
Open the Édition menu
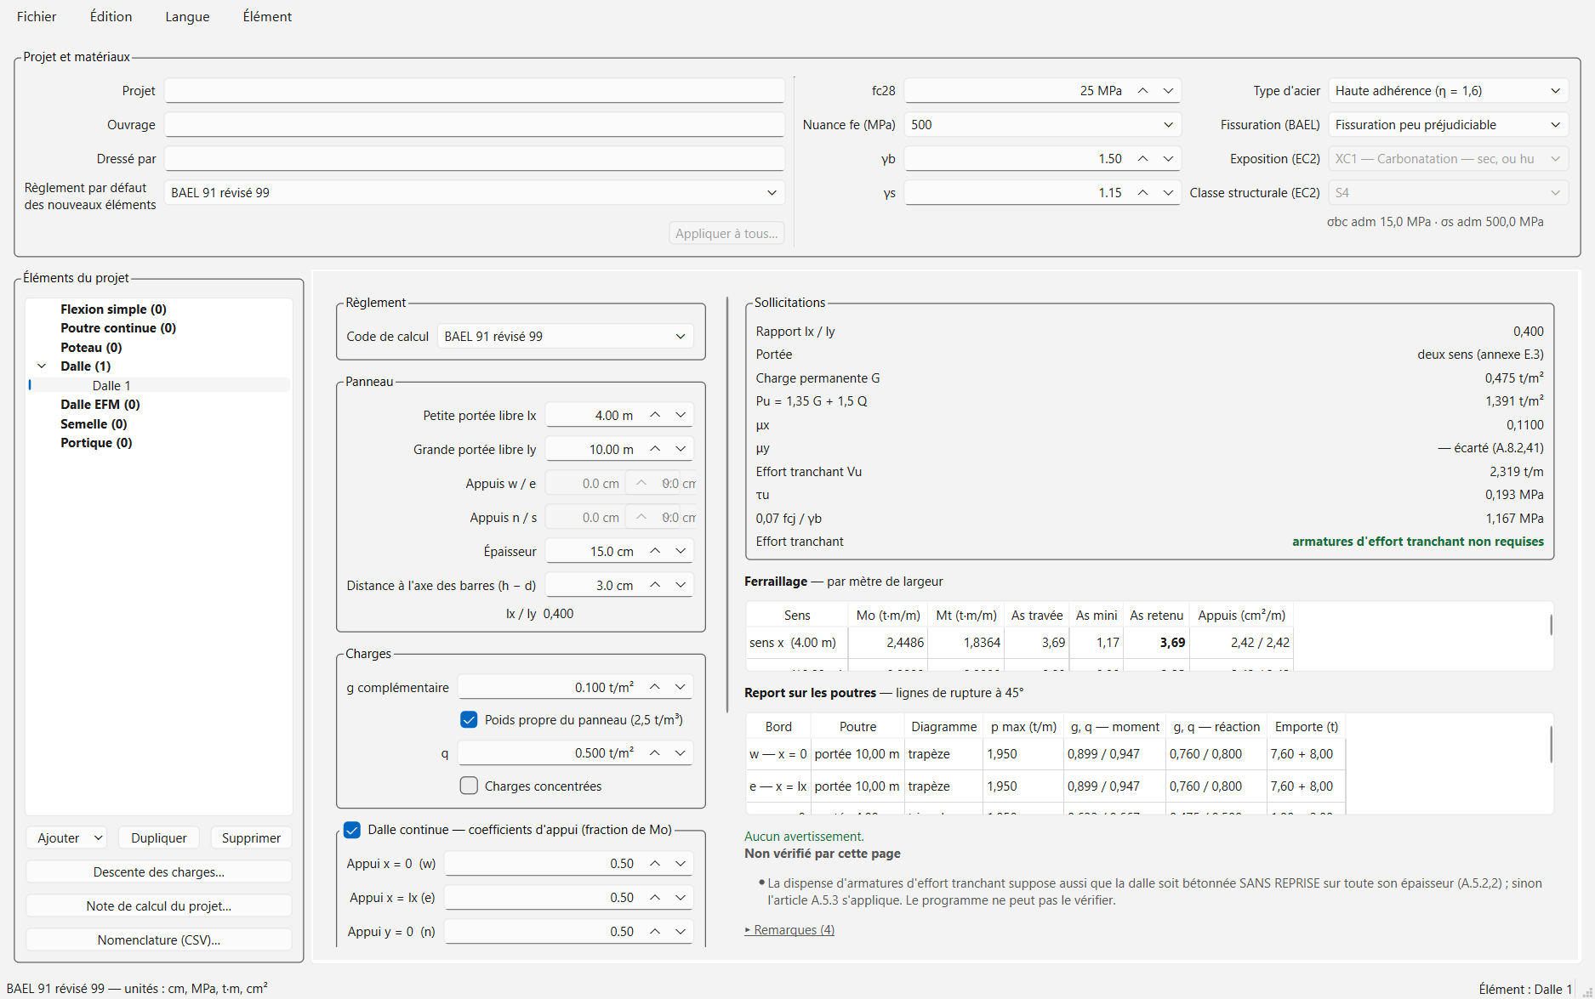click(111, 17)
